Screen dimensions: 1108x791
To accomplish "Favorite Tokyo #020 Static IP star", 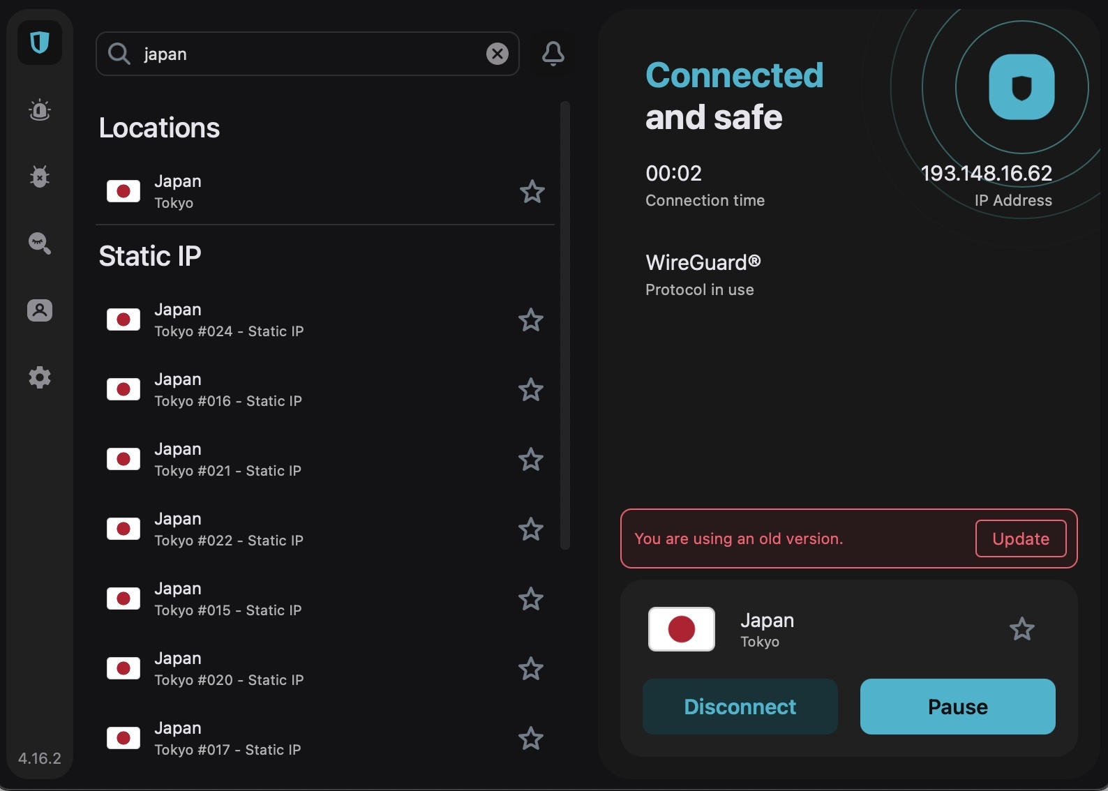I will [x=531, y=669].
